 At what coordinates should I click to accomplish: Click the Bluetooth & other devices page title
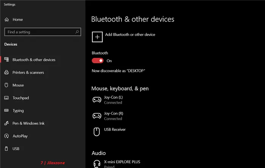click(132, 19)
